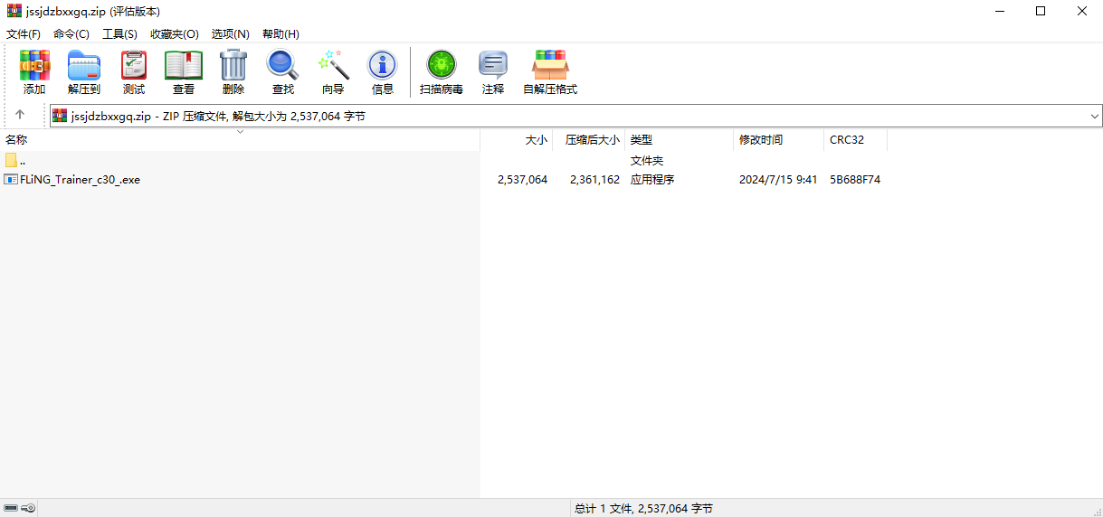Go up one level with arrow button

click(20, 116)
